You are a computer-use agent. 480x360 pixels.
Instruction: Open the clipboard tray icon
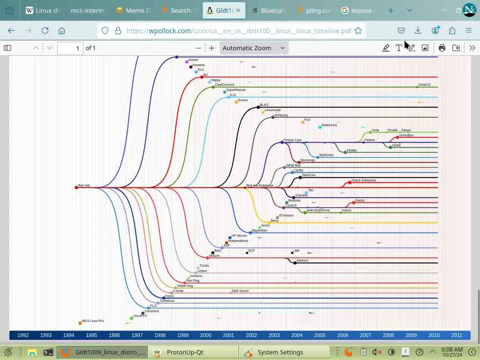click(x=363, y=352)
